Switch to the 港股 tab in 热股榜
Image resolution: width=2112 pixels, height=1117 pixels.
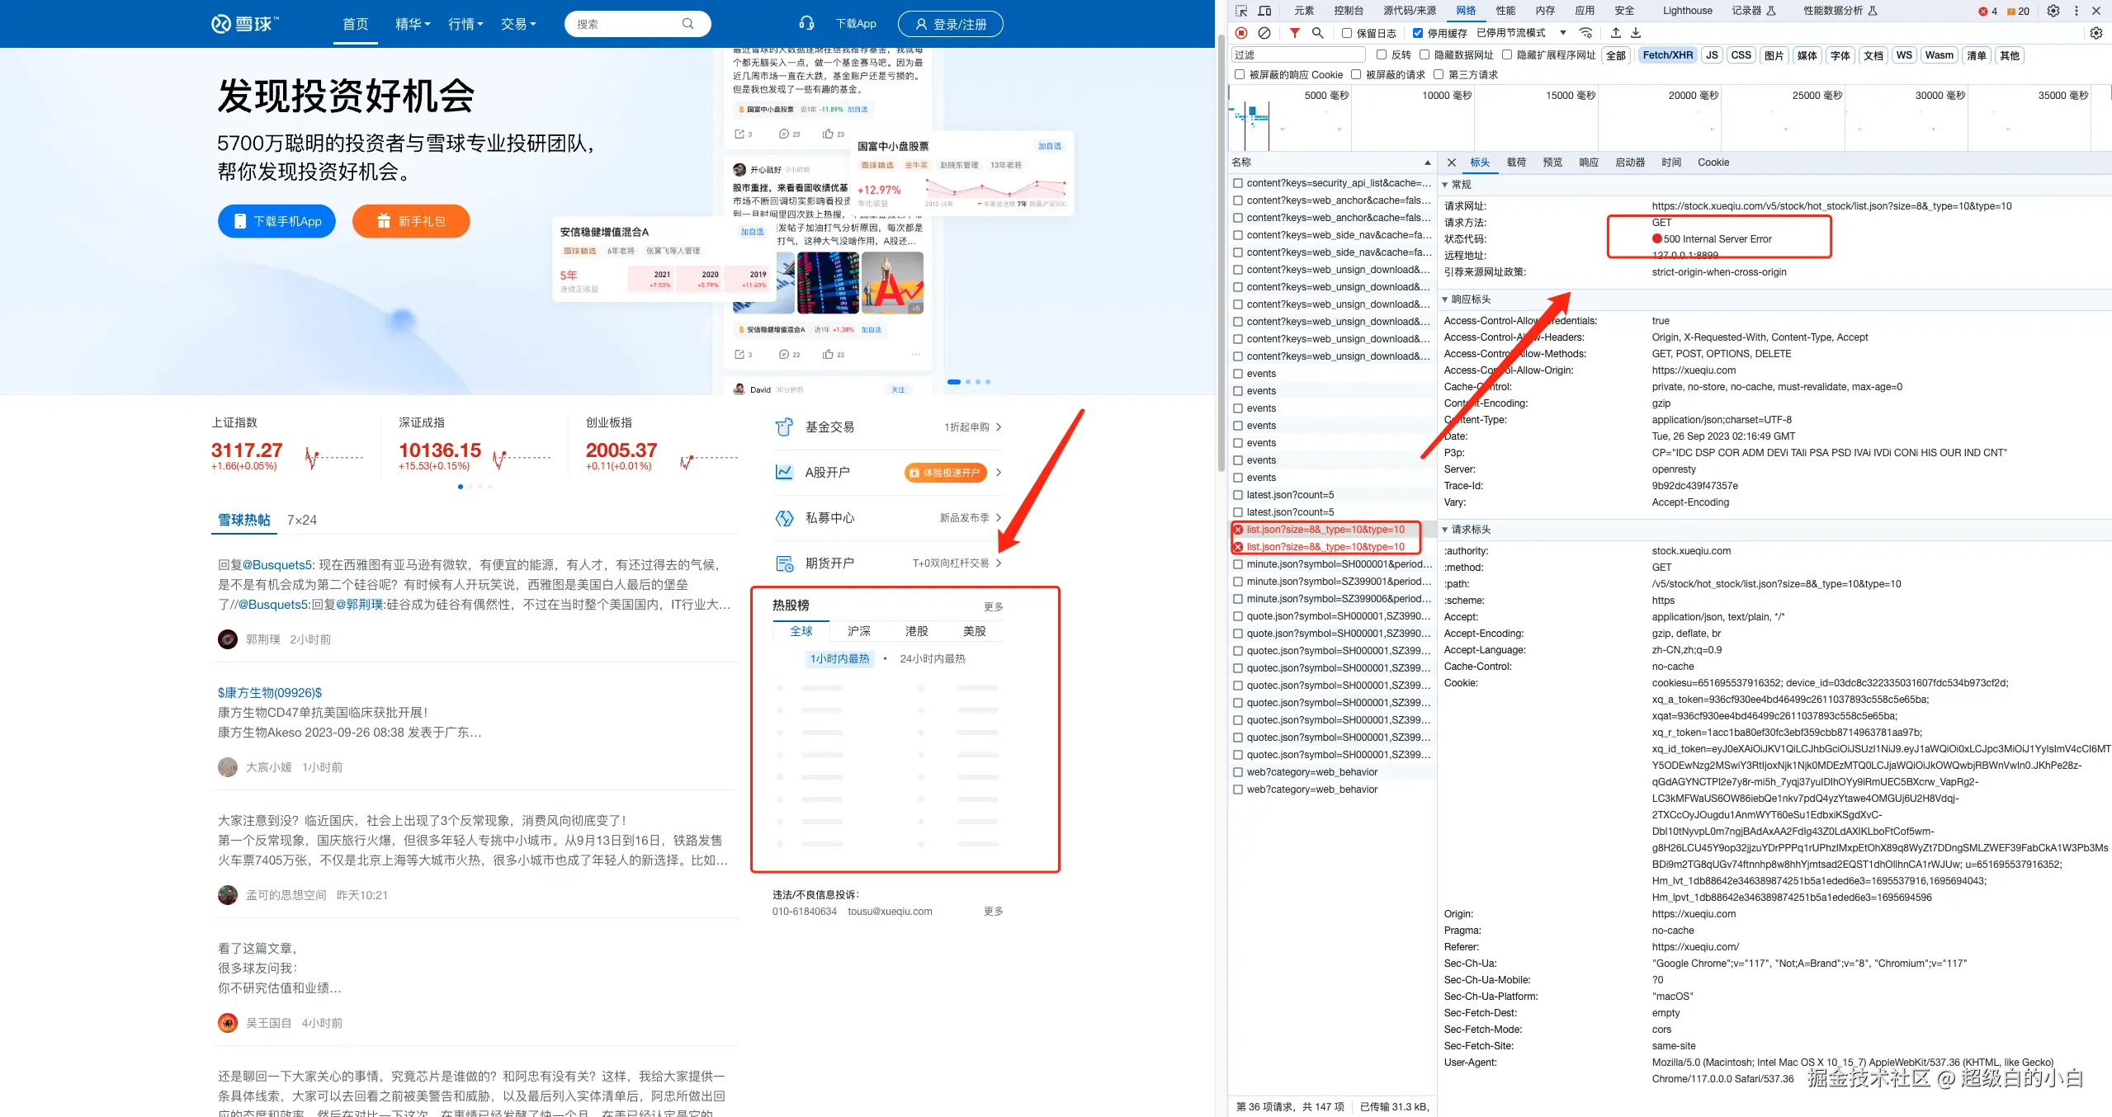tap(916, 631)
